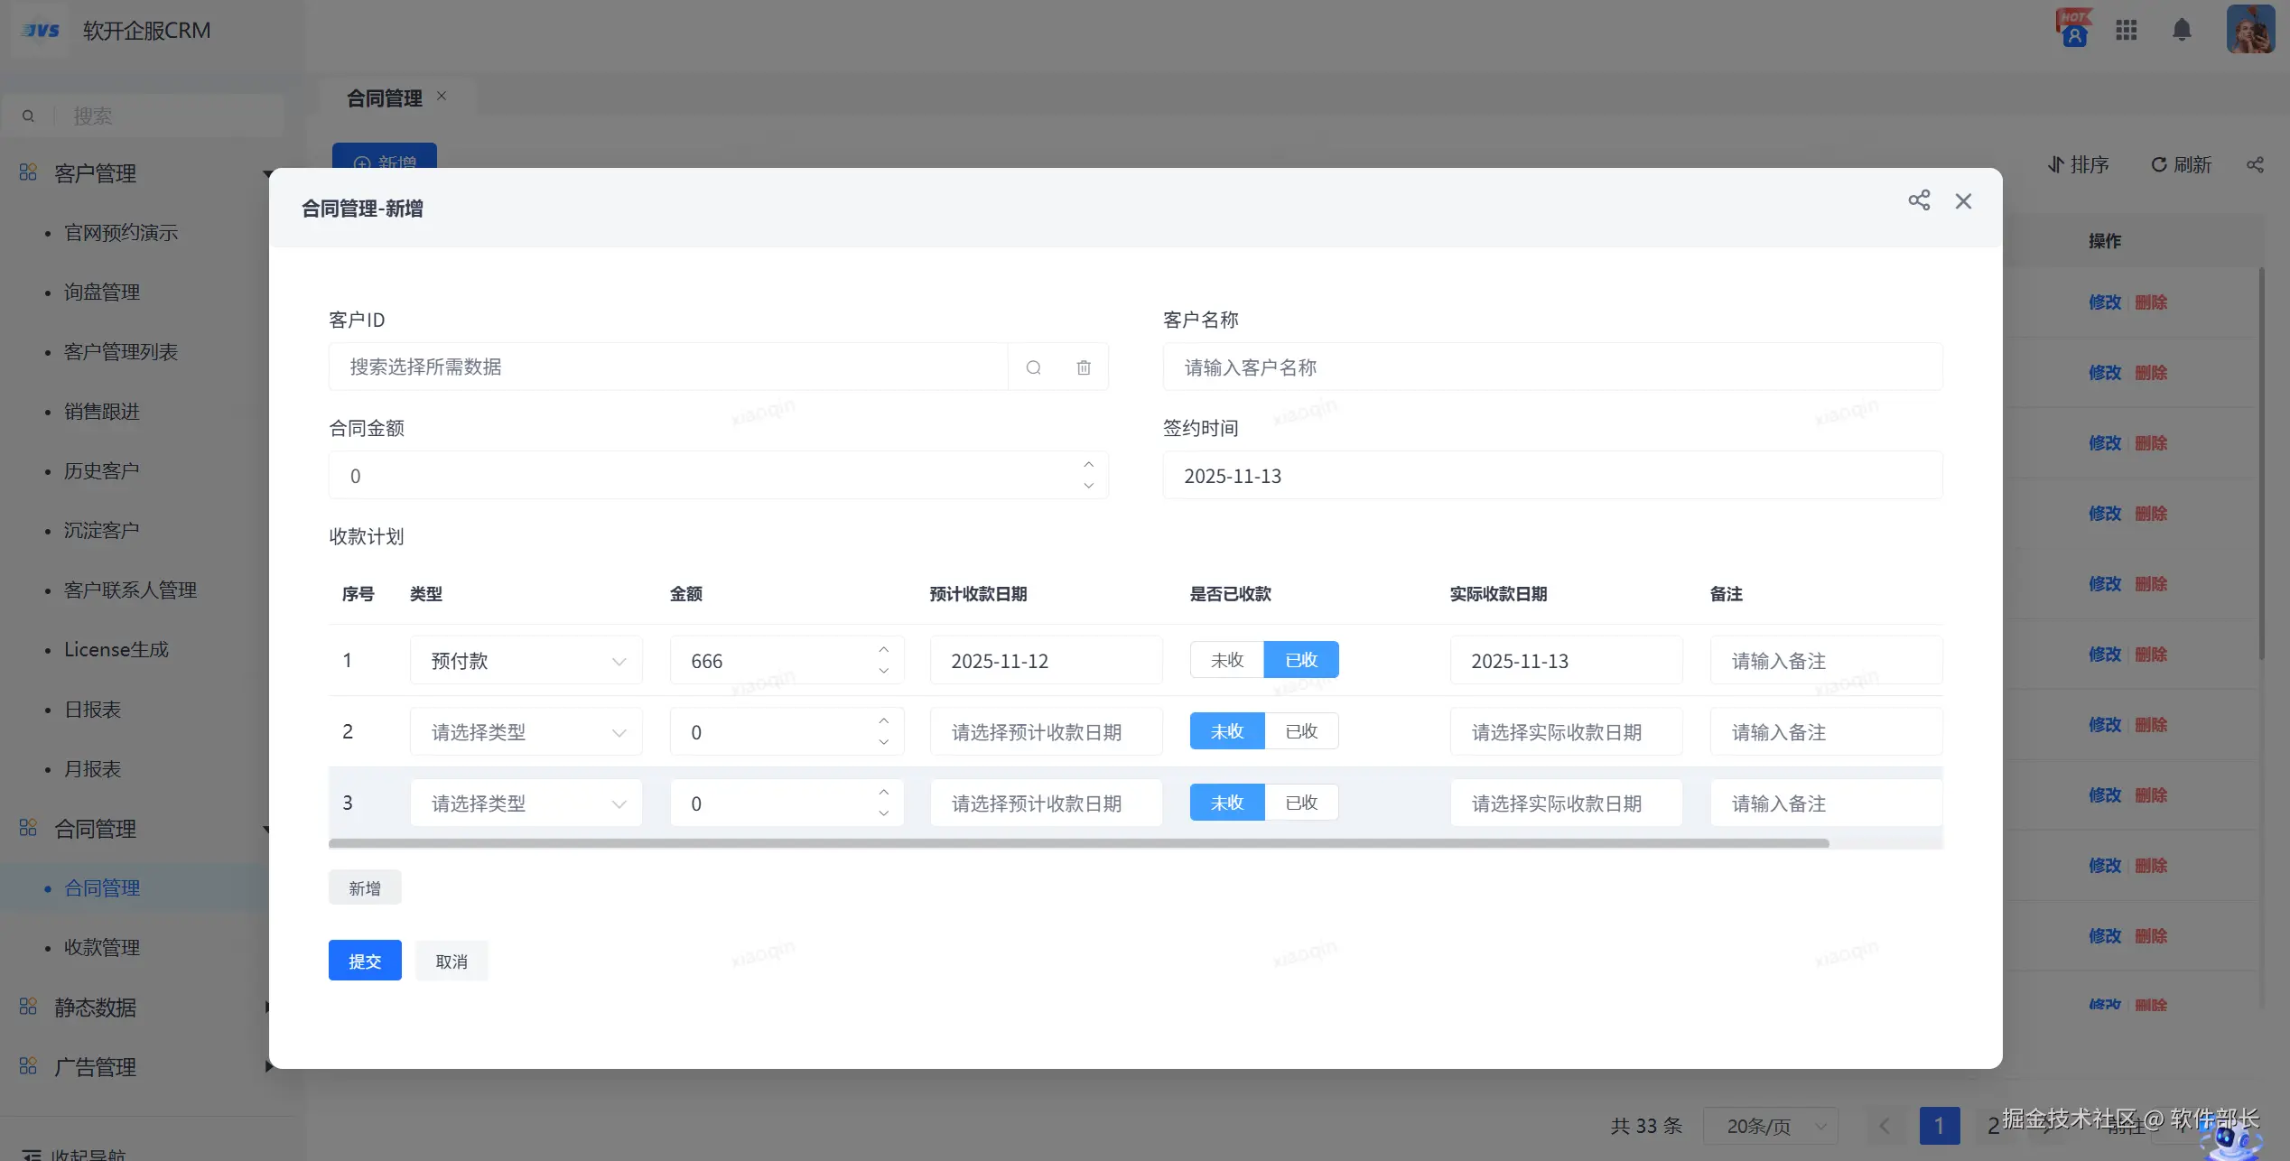Mark row 2 payment as 已收
The image size is (2290, 1161).
point(1301,731)
